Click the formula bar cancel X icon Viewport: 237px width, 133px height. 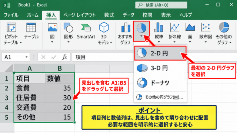[43, 57]
